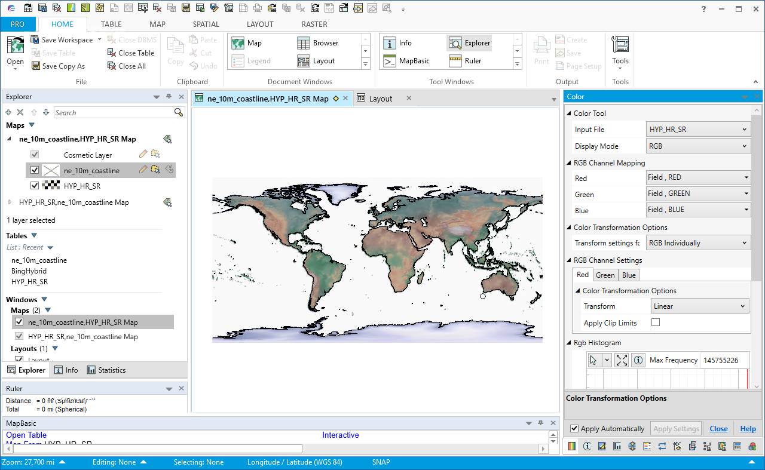Edit the ne_10m_coastline layer with pencil icon
765x470 pixels.
pos(142,170)
